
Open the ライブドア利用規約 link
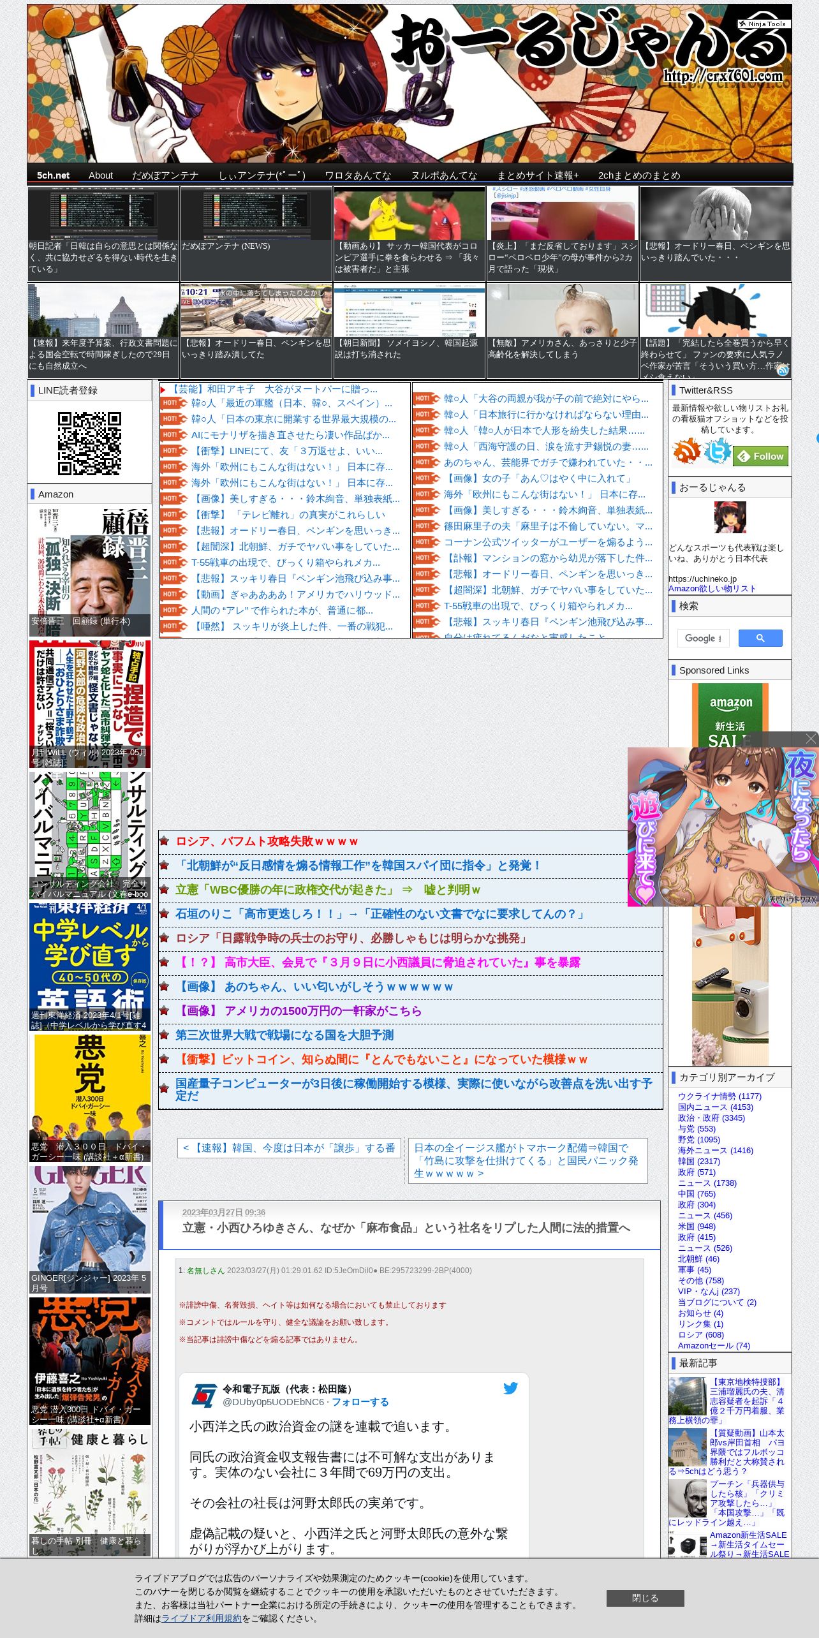[x=201, y=1618]
